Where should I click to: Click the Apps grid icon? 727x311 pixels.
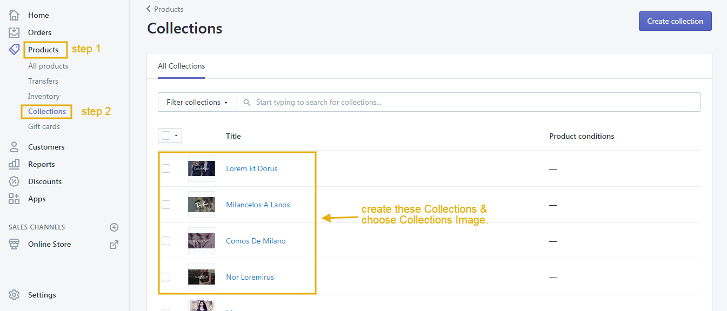click(x=14, y=199)
